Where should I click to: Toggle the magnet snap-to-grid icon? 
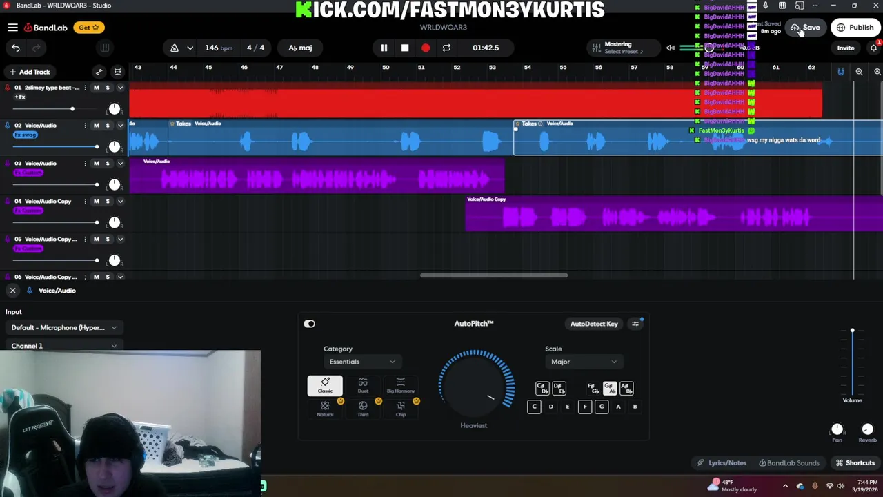pyautogui.click(x=840, y=72)
